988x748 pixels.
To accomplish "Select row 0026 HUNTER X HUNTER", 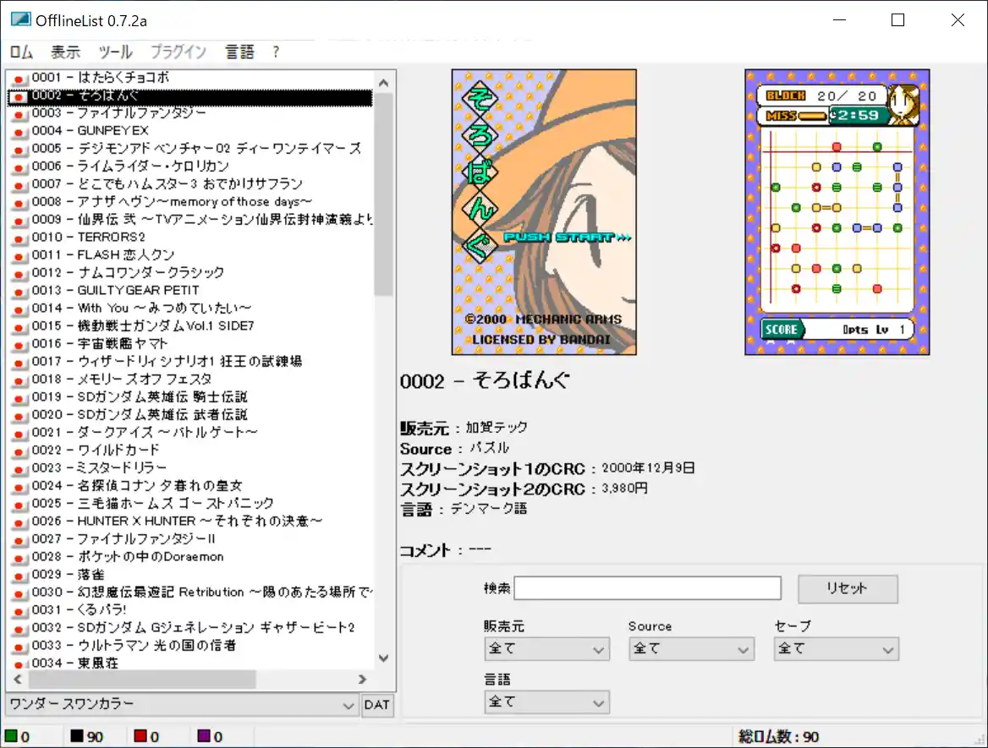I will [189, 521].
